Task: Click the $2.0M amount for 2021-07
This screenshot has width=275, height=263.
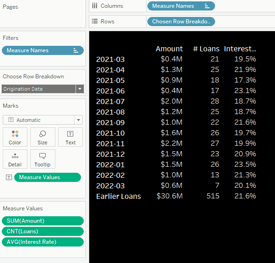Action: pyautogui.click(x=172, y=101)
